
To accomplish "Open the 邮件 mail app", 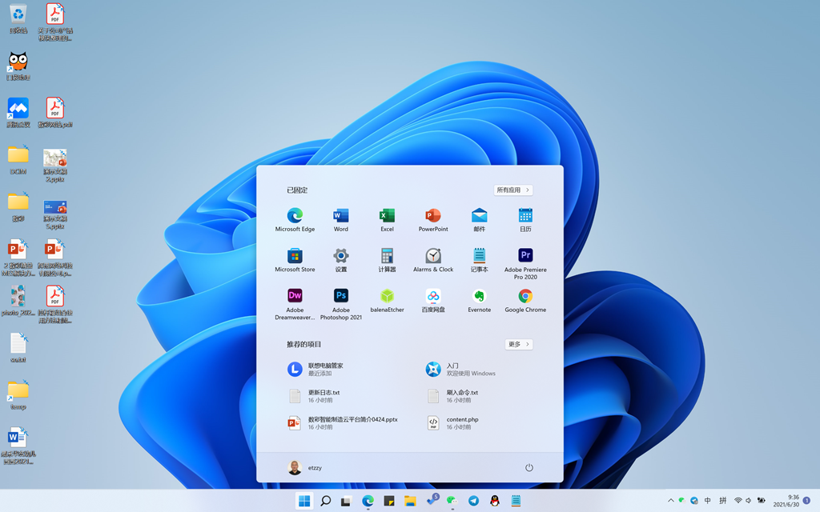I will [x=479, y=219].
